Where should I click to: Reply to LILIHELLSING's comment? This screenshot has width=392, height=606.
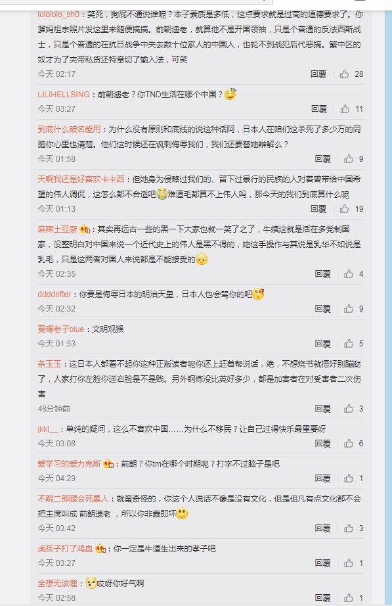(319, 108)
